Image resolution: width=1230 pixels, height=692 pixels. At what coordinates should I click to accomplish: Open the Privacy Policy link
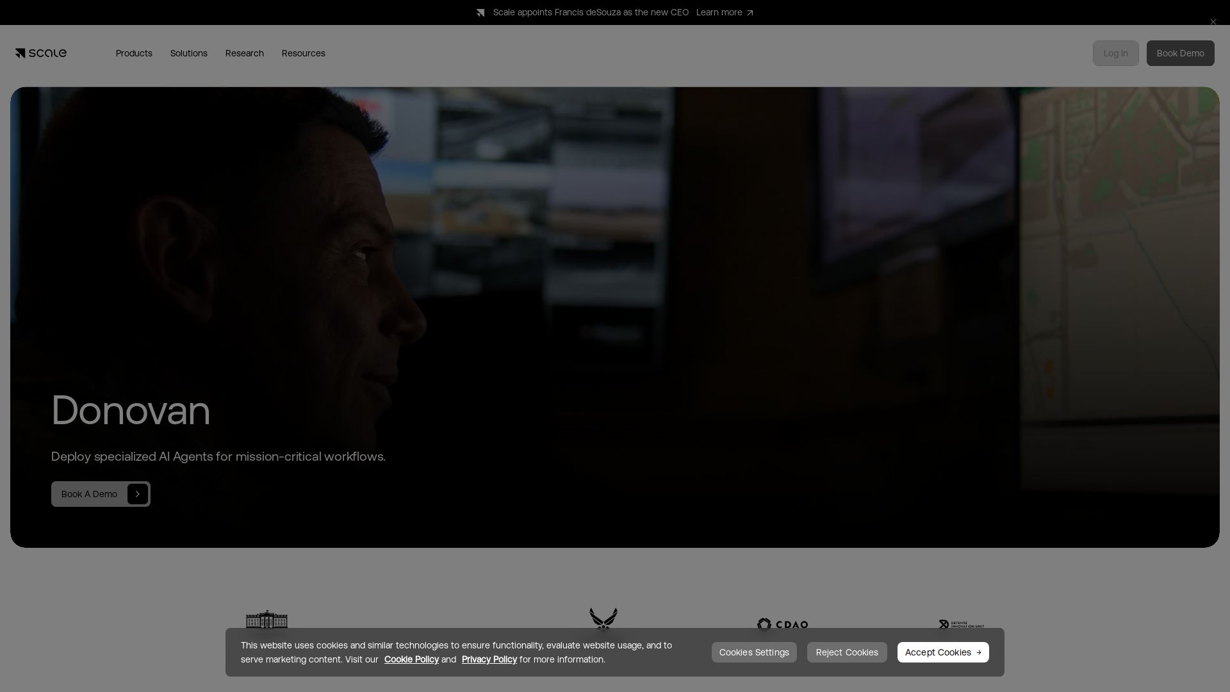(489, 659)
